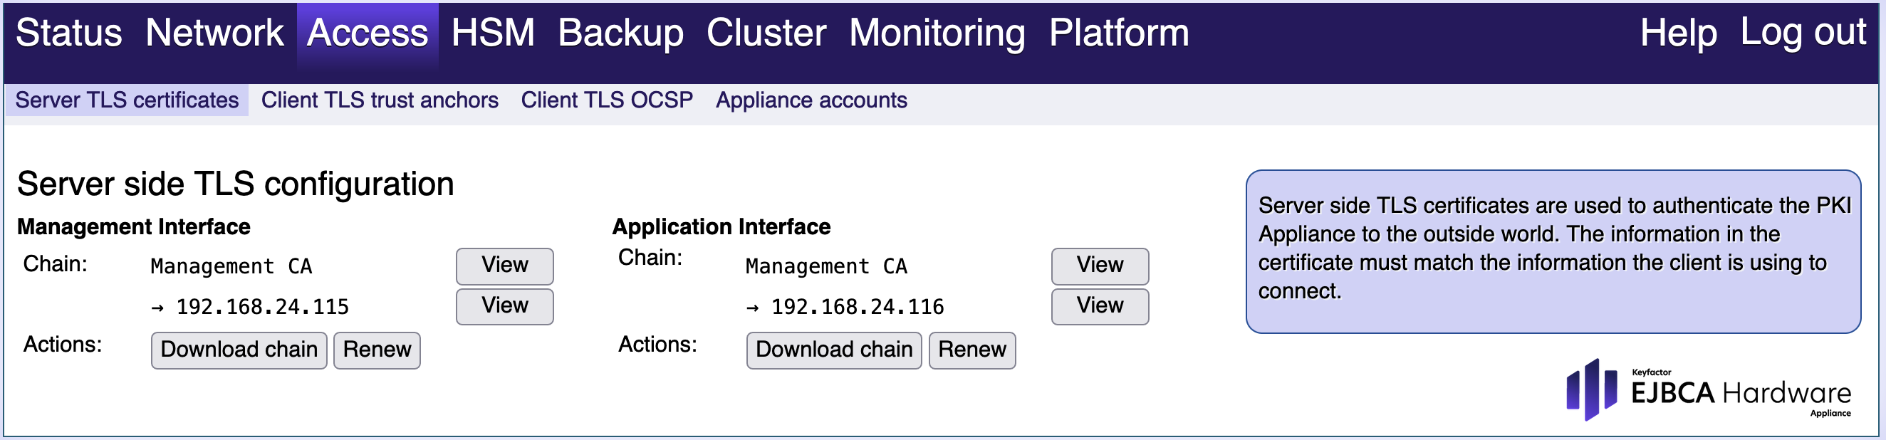Switch to the Monitoring section
Screen dimensions: 1886x440
(937, 33)
